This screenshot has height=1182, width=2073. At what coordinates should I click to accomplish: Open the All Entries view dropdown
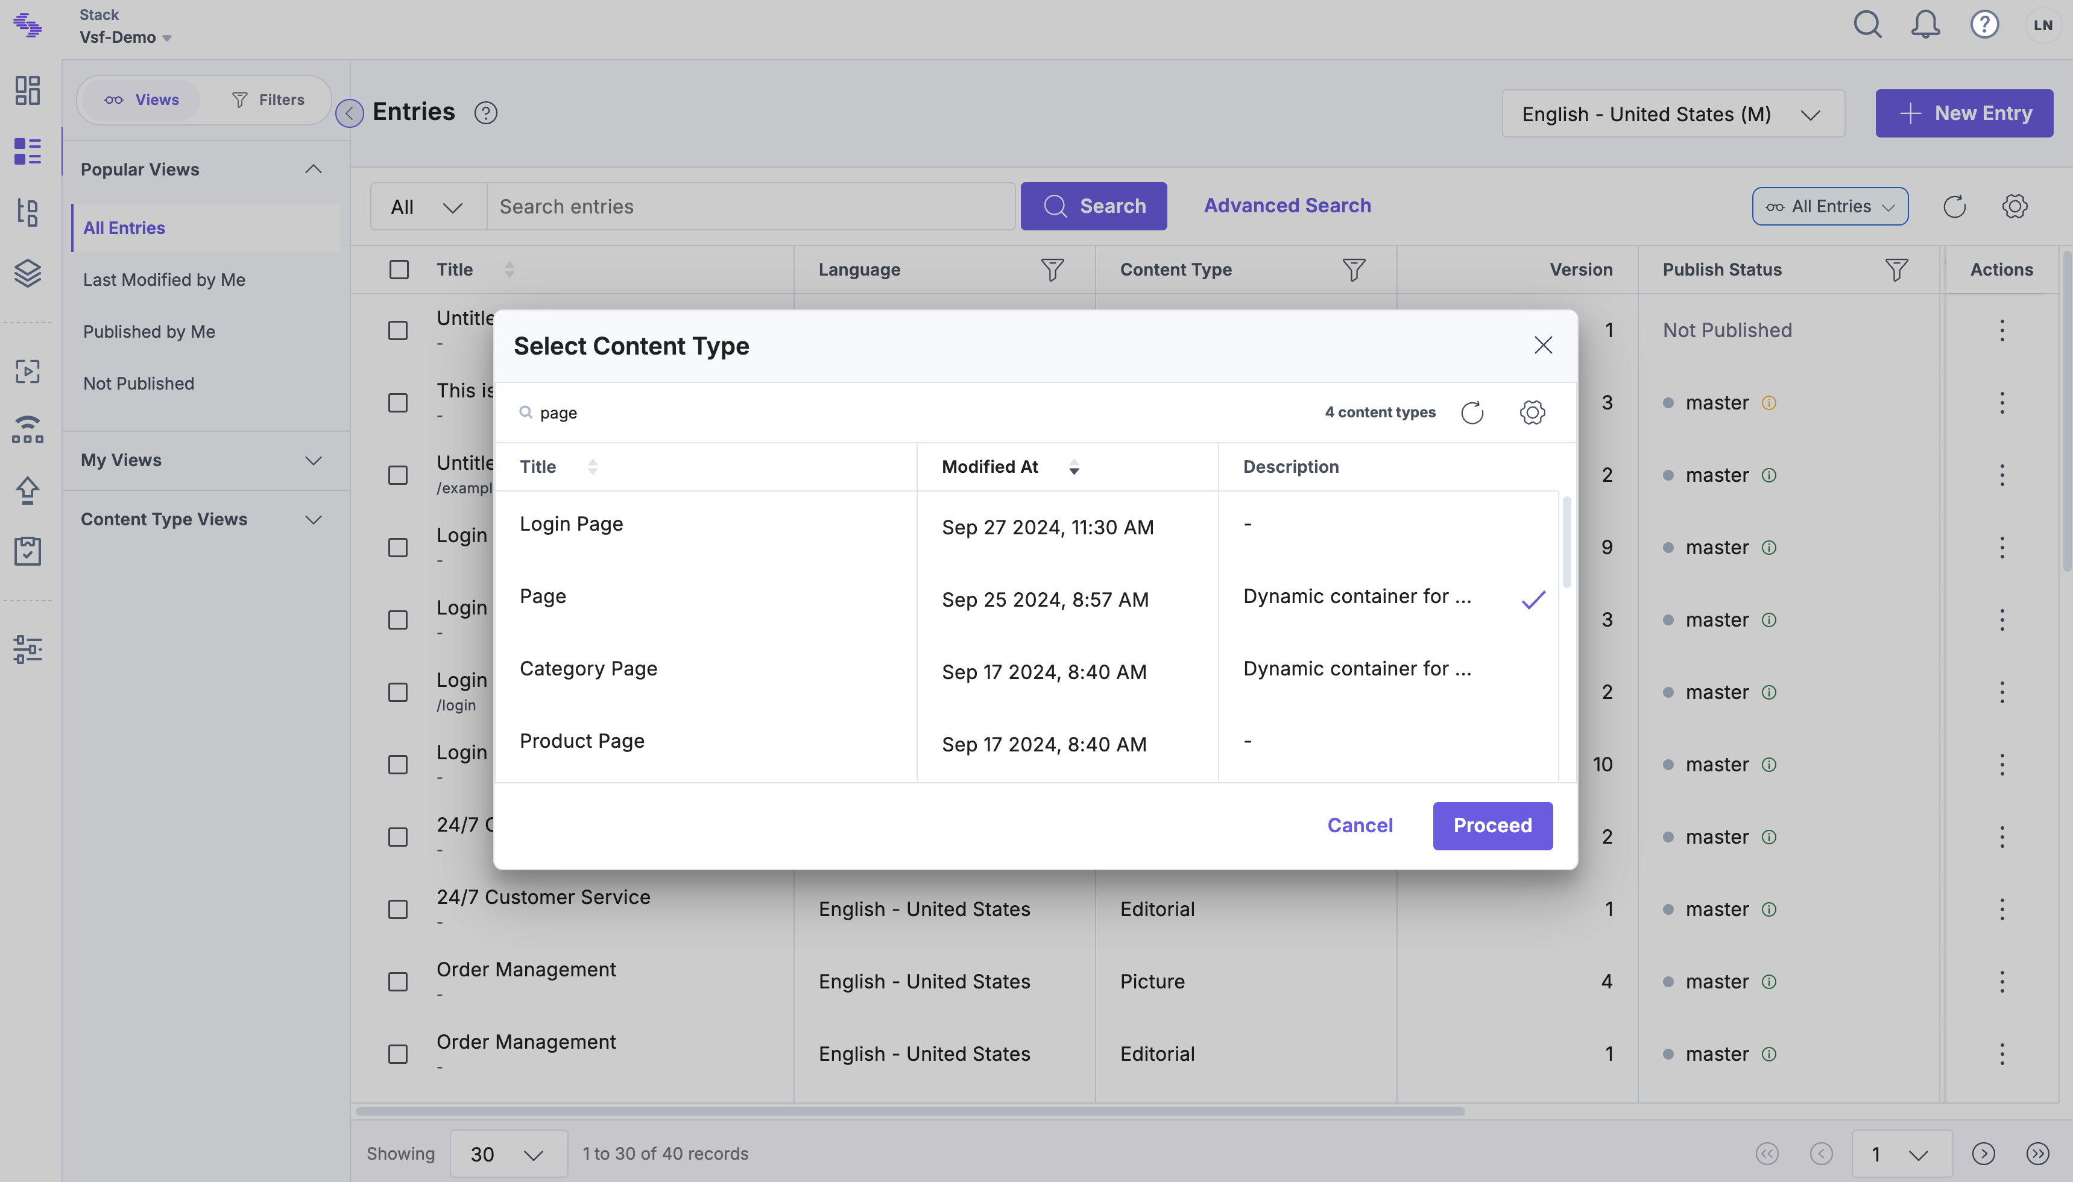click(x=1829, y=206)
